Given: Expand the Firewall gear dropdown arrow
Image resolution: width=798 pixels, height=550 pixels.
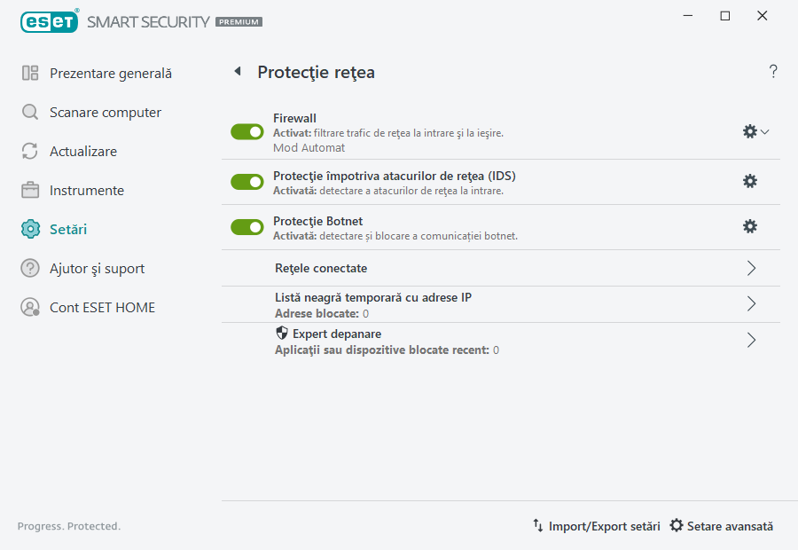Looking at the screenshot, I should [x=764, y=130].
